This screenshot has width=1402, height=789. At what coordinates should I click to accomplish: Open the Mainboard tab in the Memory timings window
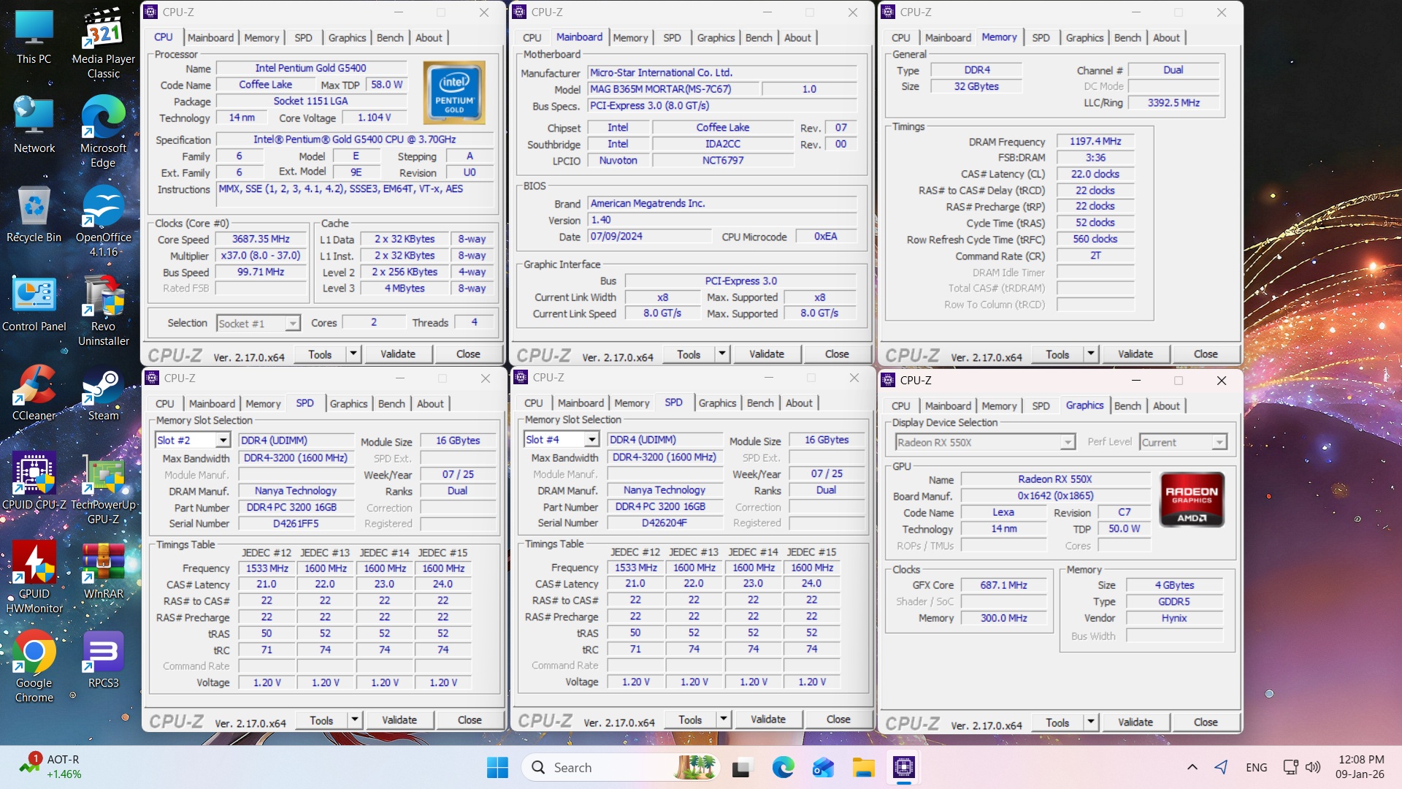948,38
